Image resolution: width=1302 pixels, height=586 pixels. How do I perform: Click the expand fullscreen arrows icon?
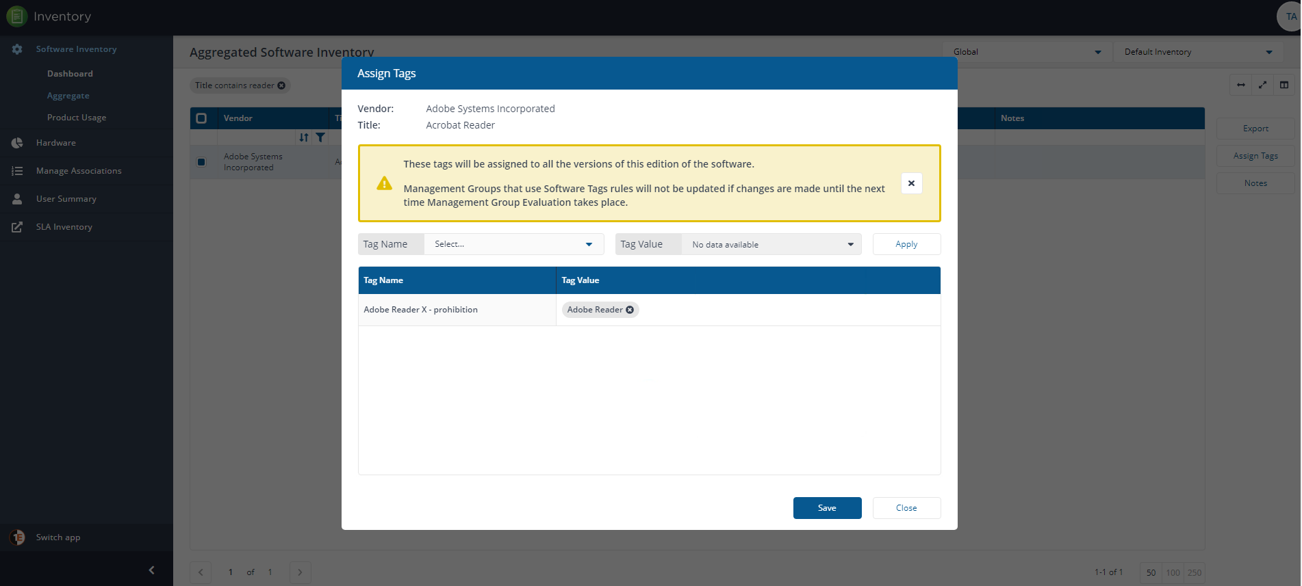(1262, 85)
